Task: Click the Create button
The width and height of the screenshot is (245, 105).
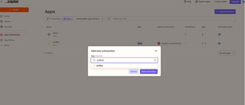Action: tap(14, 10)
